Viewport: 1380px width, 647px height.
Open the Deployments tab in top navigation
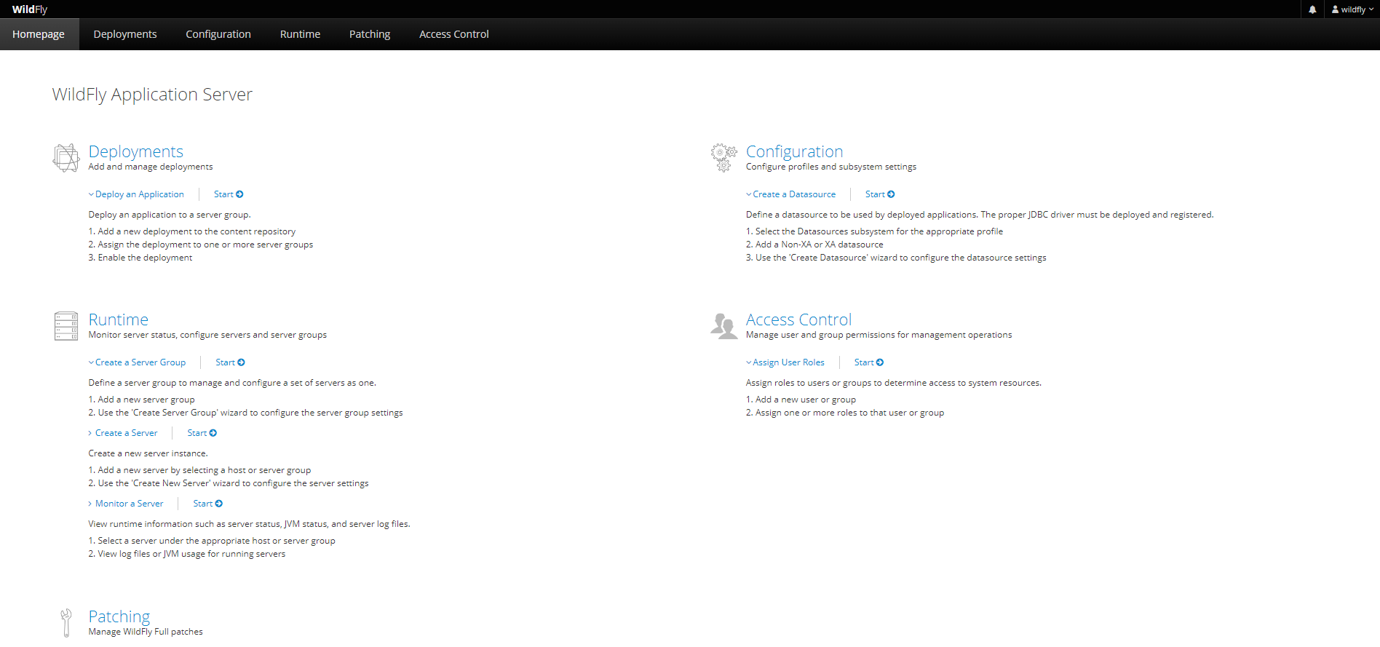pos(125,34)
